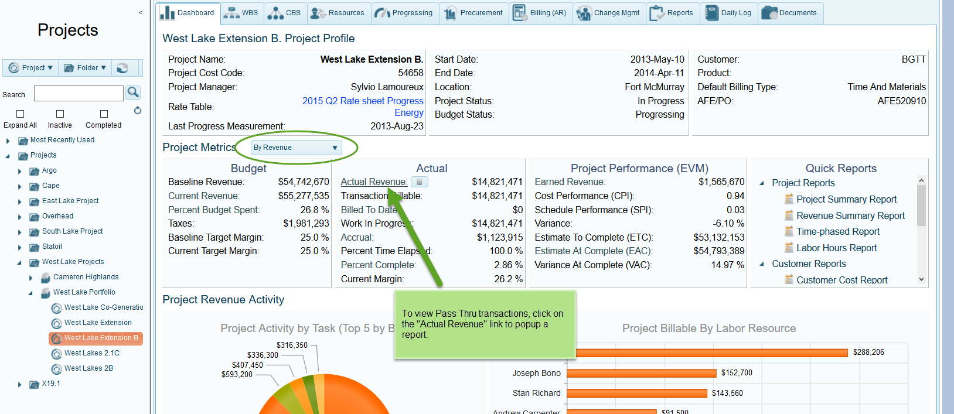Expand the X19.1 folder arrow
The height and width of the screenshot is (414, 954).
pos(19,384)
